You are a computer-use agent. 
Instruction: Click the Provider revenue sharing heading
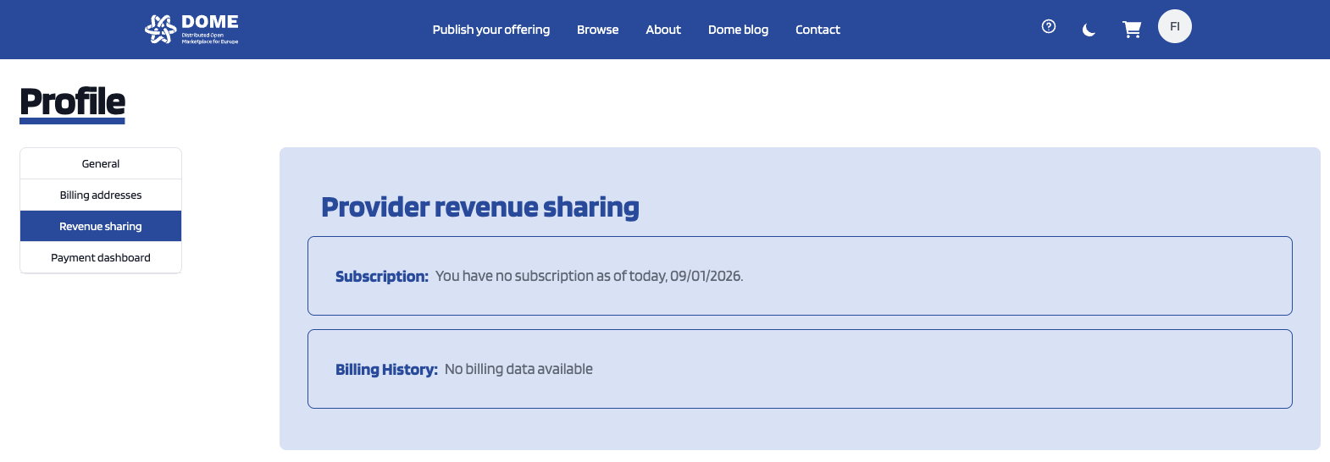pyautogui.click(x=479, y=207)
